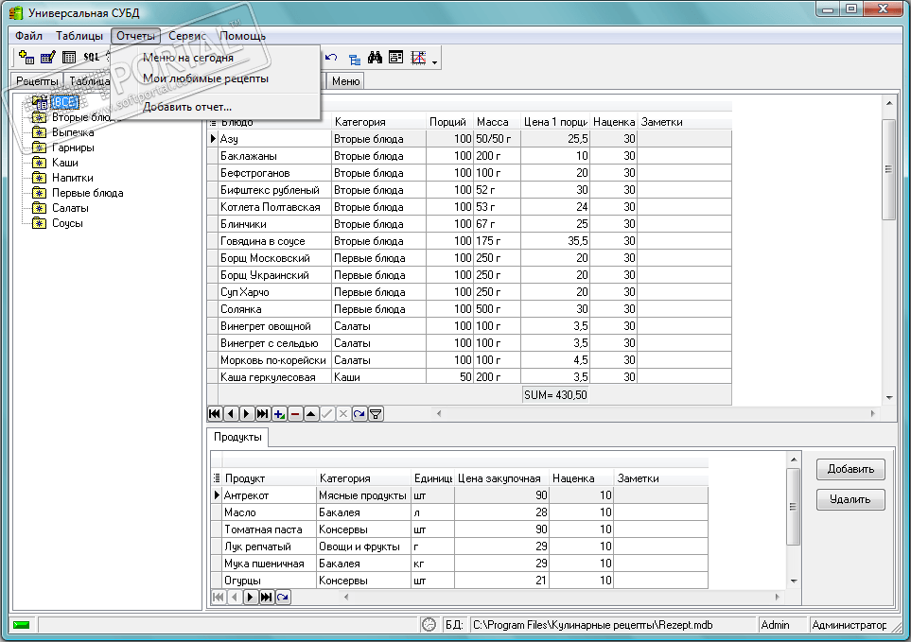Go to next record in products navigator
Screen dimensions: 911x642
point(251,598)
